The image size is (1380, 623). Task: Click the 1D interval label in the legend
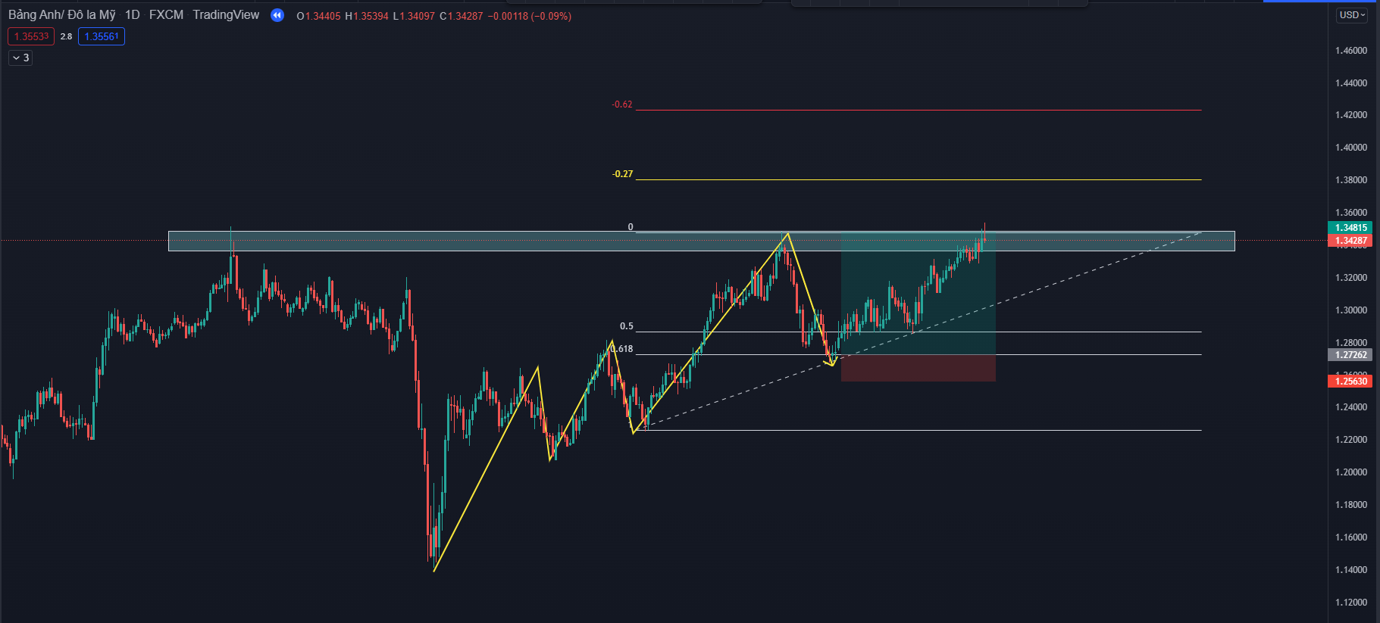click(133, 15)
